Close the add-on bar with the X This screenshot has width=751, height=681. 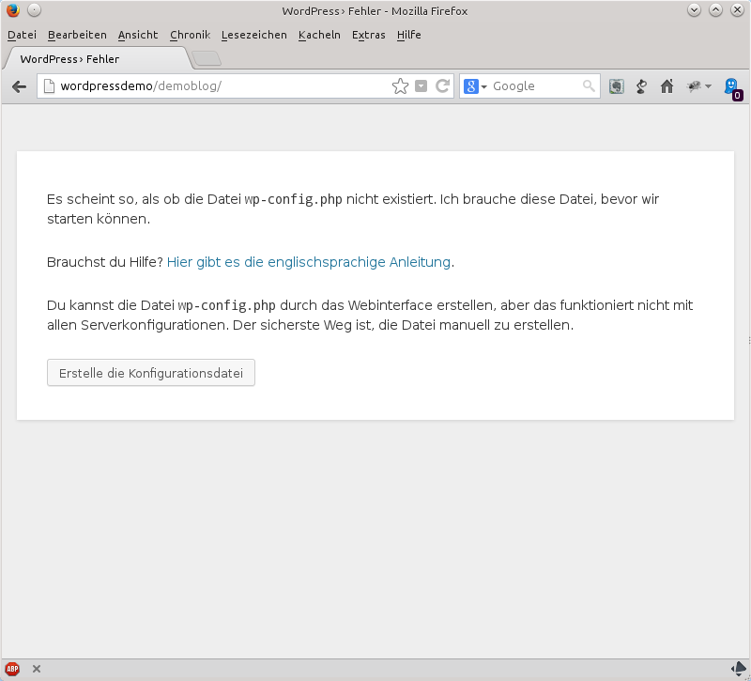point(37,669)
